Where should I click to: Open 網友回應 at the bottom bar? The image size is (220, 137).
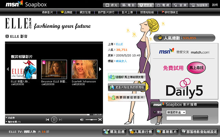point(114,132)
